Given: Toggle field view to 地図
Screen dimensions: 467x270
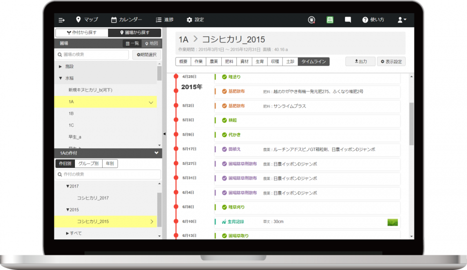Looking at the screenshot, I should coord(151,44).
